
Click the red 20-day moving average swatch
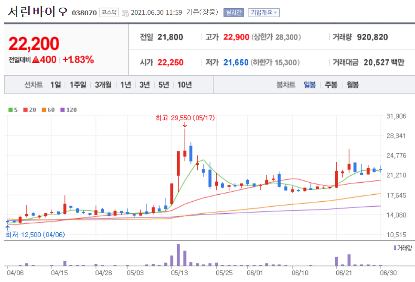(x=25, y=110)
